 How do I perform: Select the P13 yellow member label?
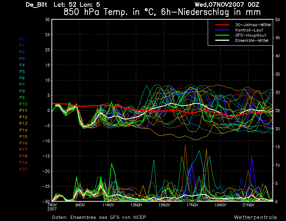click(x=23, y=123)
